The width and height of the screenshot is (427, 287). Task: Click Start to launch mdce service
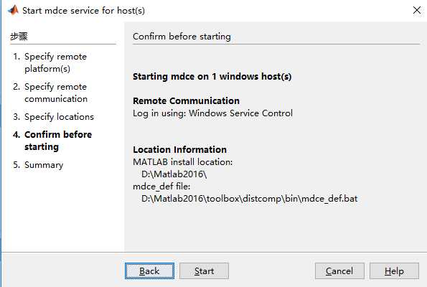coord(205,271)
